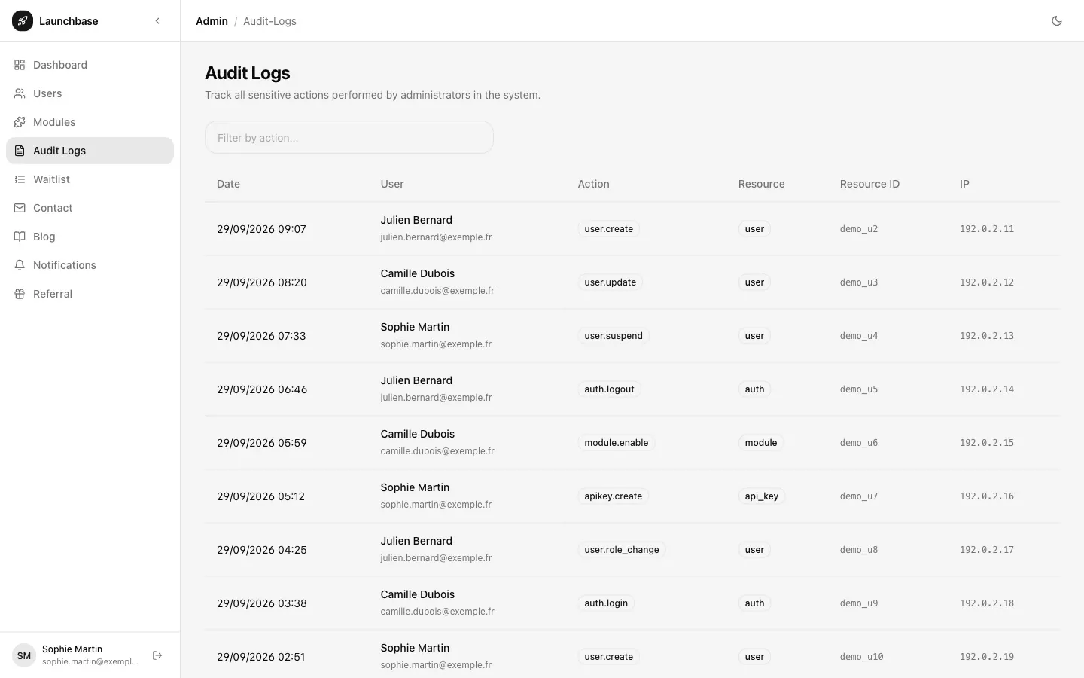Click the IP column header
This screenshot has height=678, width=1084.
click(x=964, y=184)
